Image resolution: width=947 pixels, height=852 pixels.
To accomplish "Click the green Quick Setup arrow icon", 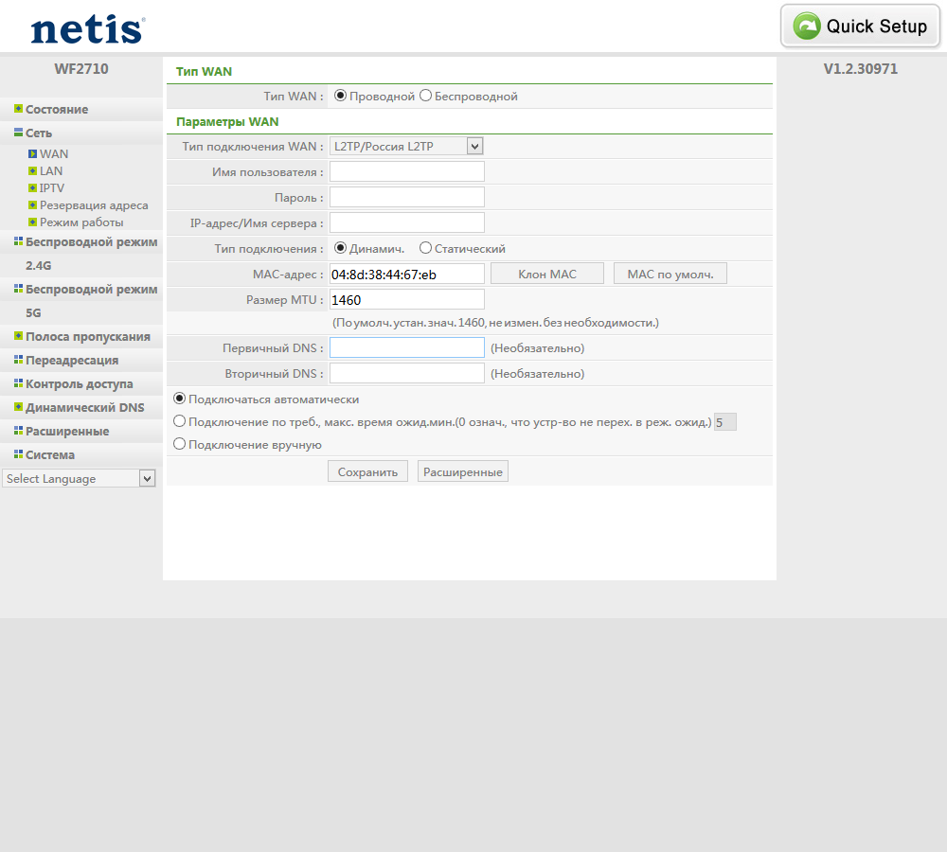I will (x=807, y=26).
